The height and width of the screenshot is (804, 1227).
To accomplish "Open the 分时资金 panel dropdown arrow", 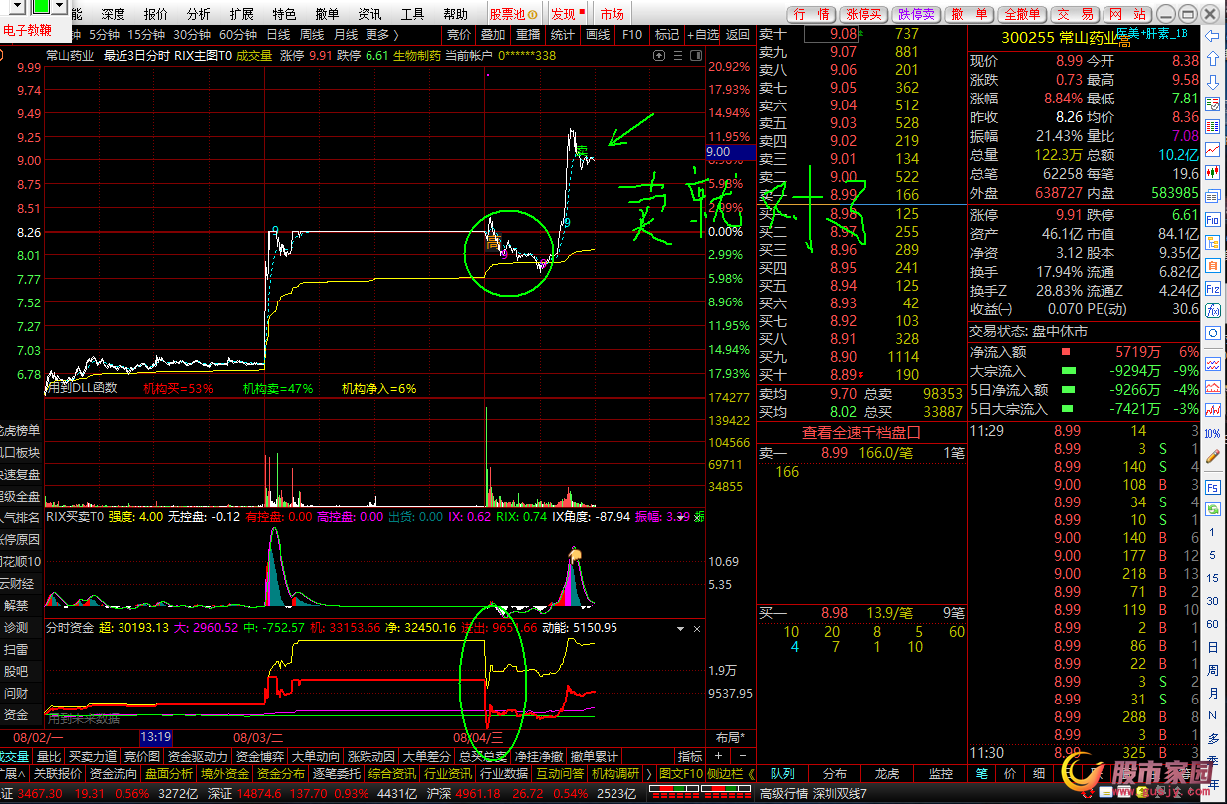I will (680, 629).
